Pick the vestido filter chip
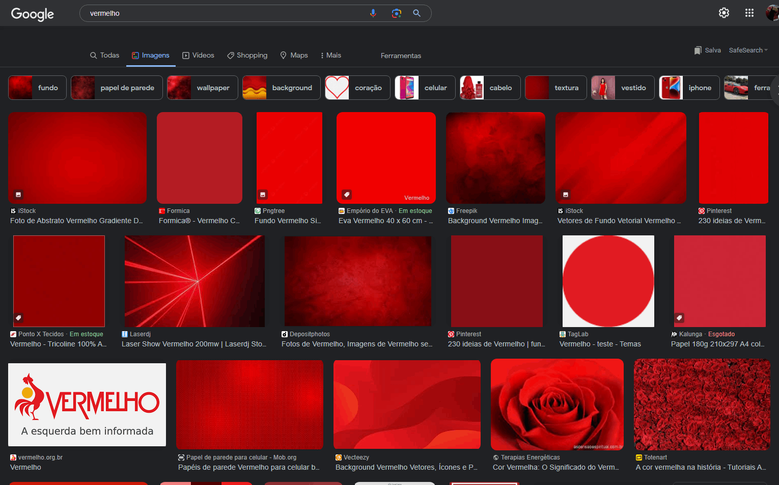This screenshot has height=485, width=779. (x=623, y=88)
